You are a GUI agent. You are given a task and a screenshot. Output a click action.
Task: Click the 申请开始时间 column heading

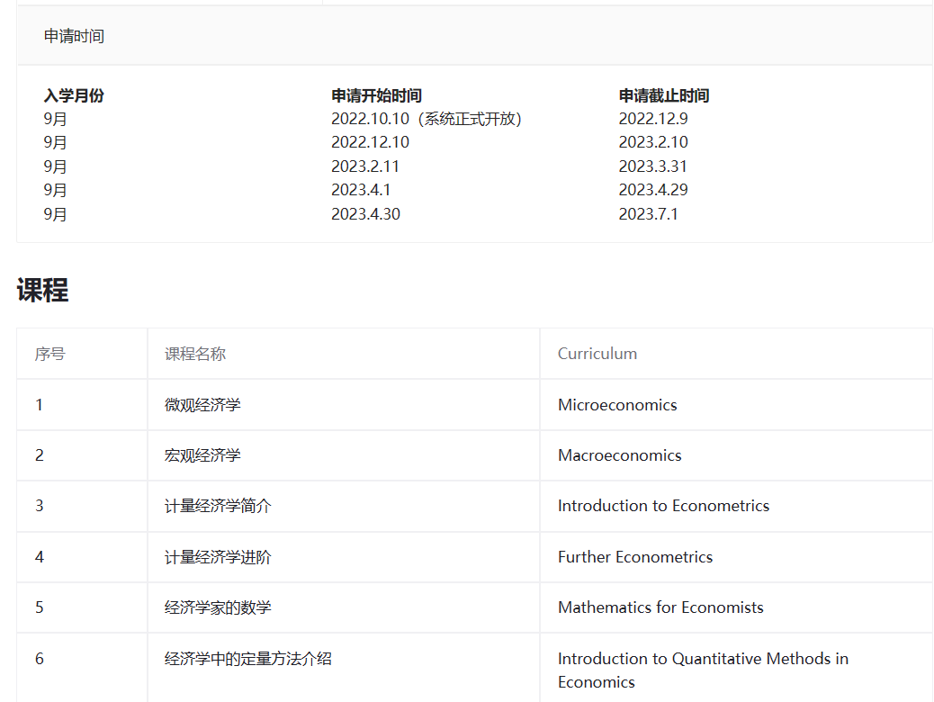pos(376,95)
